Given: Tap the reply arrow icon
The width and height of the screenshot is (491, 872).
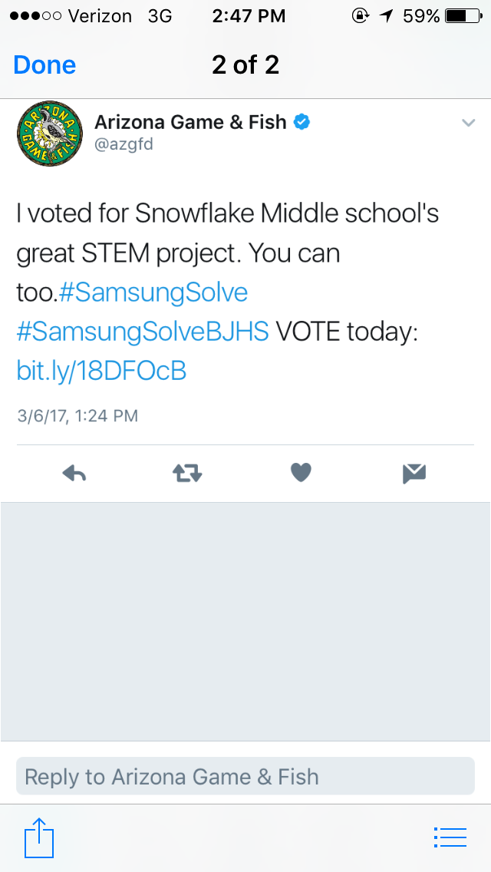Looking at the screenshot, I should tap(74, 474).
